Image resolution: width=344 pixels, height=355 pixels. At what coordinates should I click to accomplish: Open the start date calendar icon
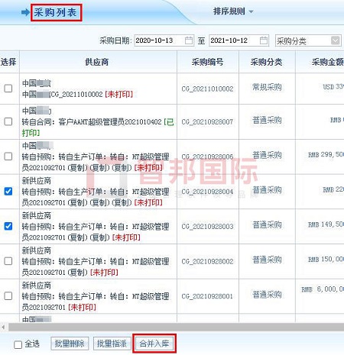[x=189, y=40]
